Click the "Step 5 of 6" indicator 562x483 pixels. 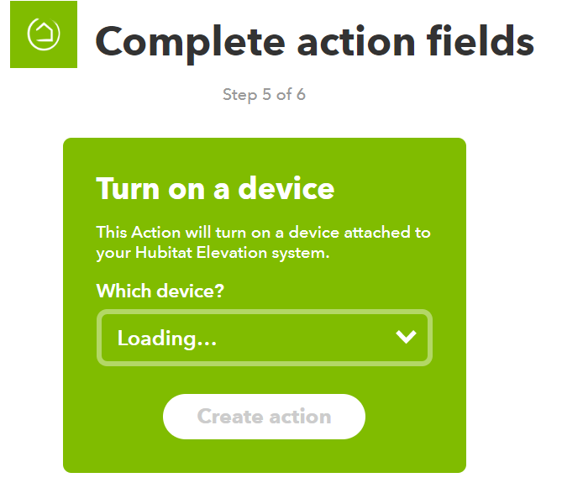click(x=264, y=94)
